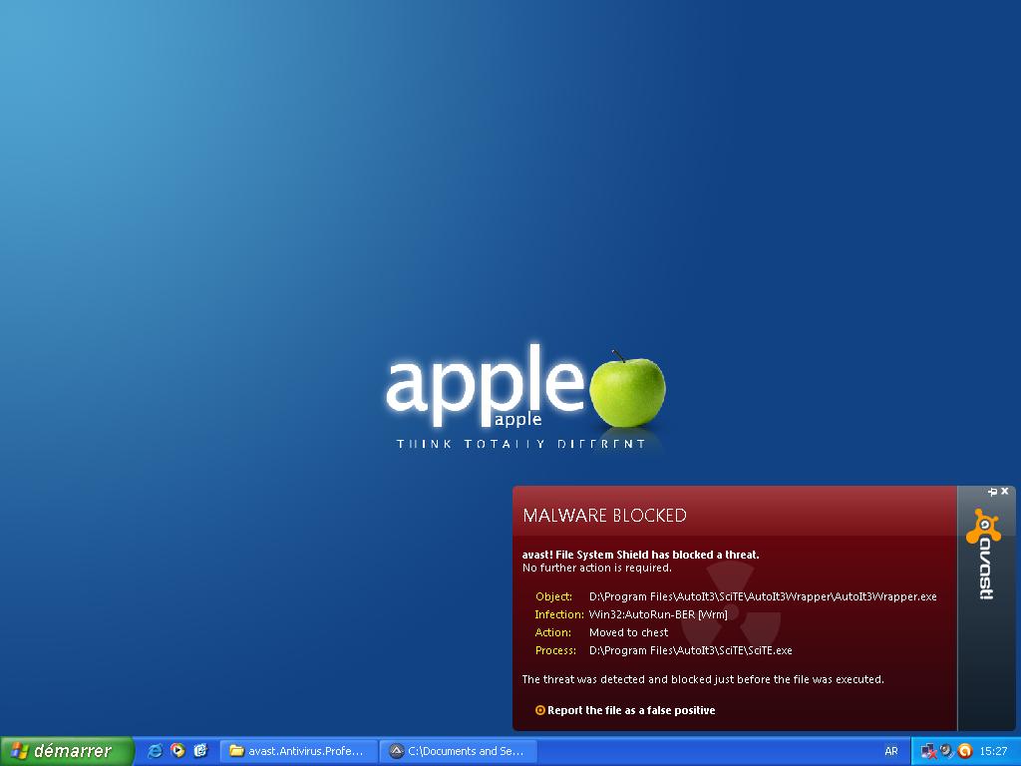Screen dimensions: 1021x766
Task: Click the AR language bar indicator
Action: pyautogui.click(x=891, y=751)
